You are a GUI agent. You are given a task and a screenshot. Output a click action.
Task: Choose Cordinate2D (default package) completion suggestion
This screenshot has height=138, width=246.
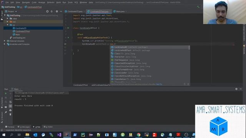[x=150, y=47]
